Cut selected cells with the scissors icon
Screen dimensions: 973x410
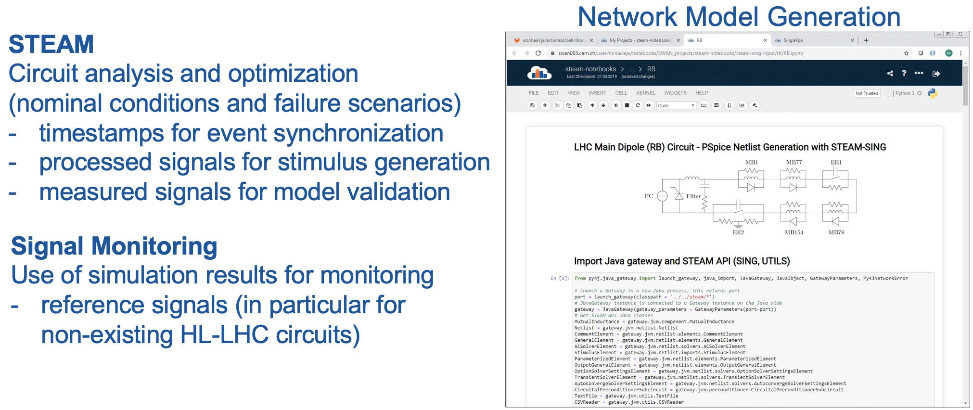click(558, 105)
